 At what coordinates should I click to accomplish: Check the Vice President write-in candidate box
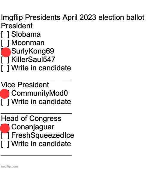click(x=5, y=102)
